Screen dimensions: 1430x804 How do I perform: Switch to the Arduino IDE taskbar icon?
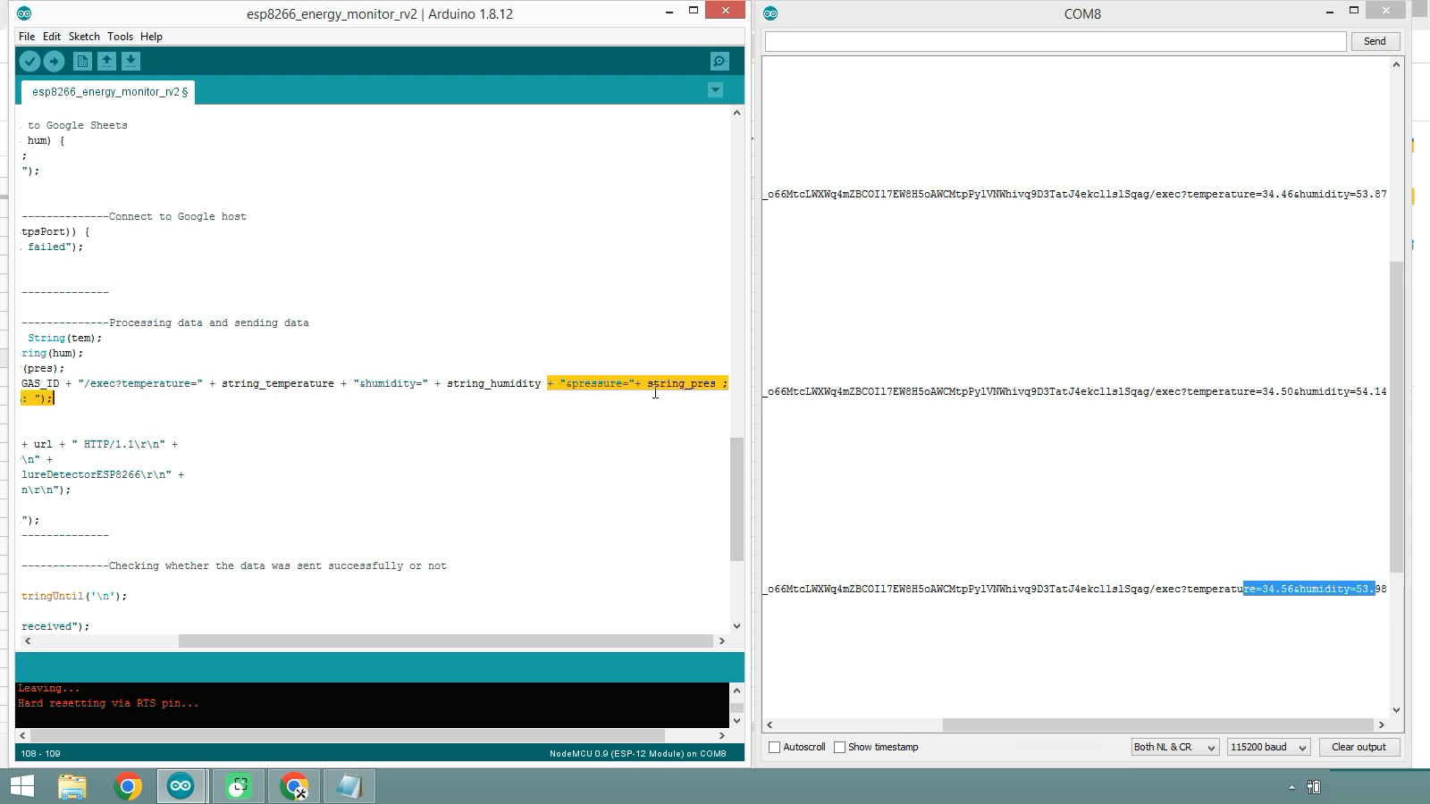(x=181, y=786)
